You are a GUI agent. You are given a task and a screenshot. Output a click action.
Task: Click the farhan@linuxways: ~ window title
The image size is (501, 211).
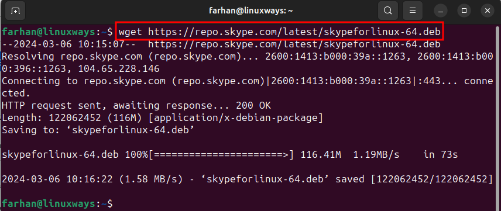(x=251, y=11)
